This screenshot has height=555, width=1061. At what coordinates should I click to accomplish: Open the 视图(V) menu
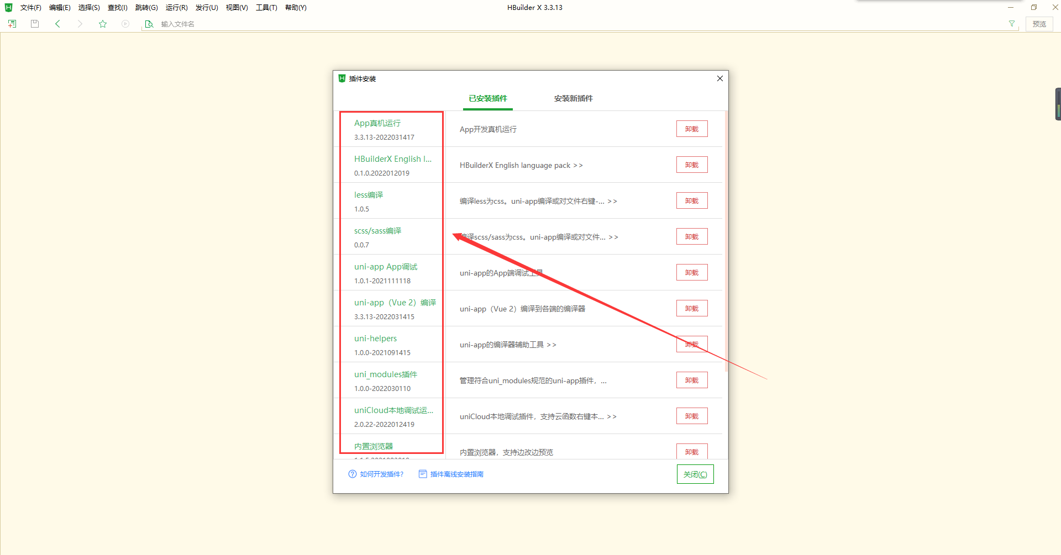pyautogui.click(x=237, y=8)
